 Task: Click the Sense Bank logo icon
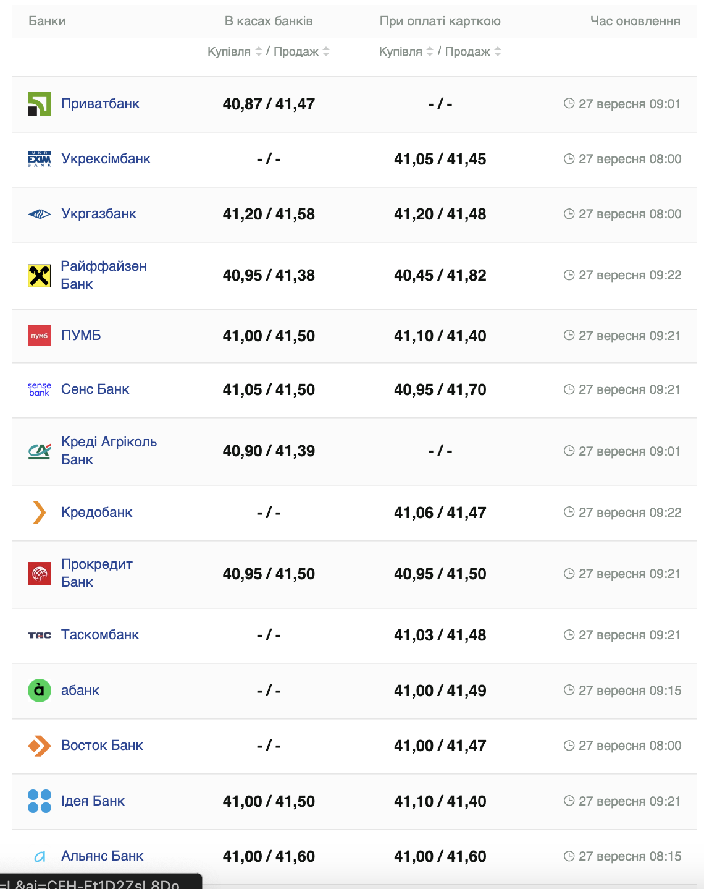(40, 389)
